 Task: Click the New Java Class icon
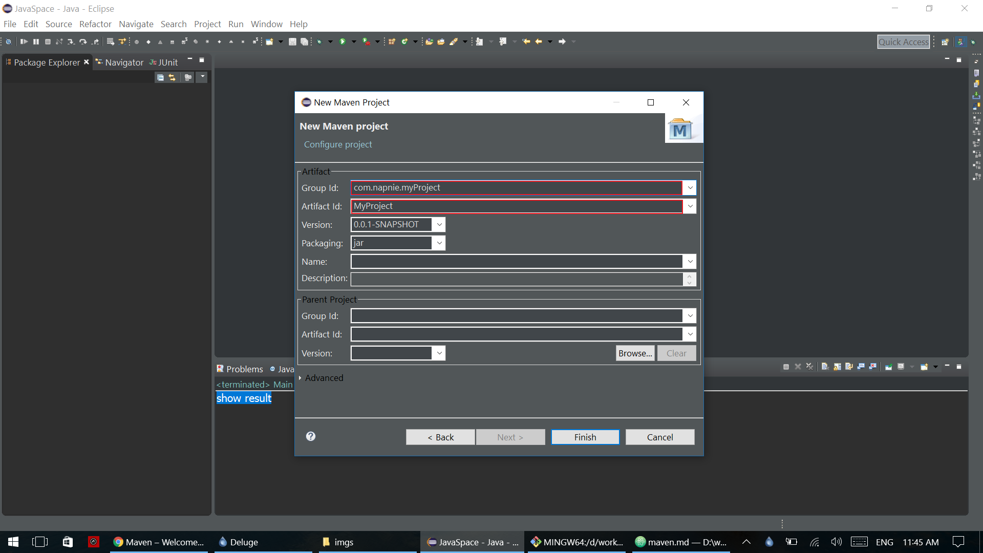(404, 41)
